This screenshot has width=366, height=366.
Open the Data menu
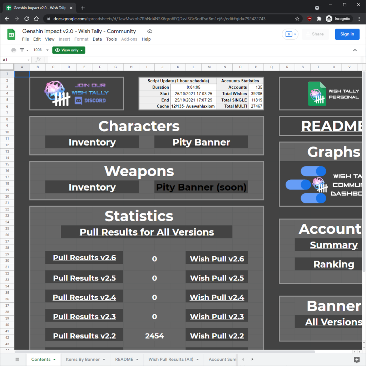point(97,39)
